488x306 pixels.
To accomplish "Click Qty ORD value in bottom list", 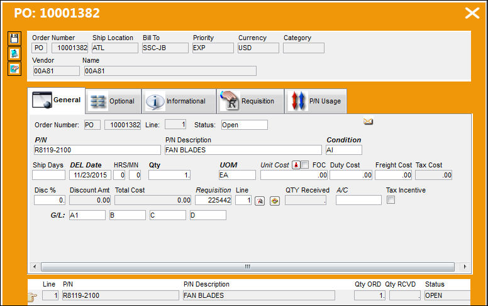I will tap(370, 295).
